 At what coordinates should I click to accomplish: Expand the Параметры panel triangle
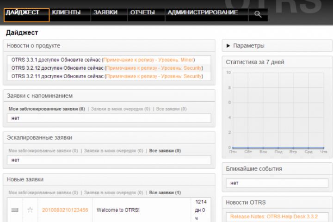228,46
